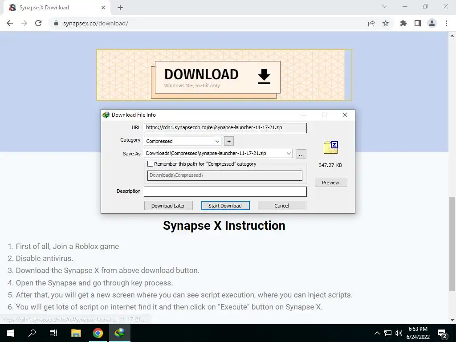The image size is (456, 342).
Task: Open Chrome three-dot menu
Action: [446, 23]
